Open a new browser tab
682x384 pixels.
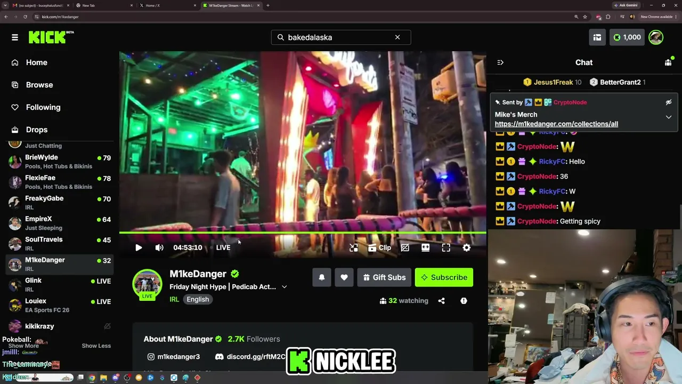pyautogui.click(x=268, y=5)
